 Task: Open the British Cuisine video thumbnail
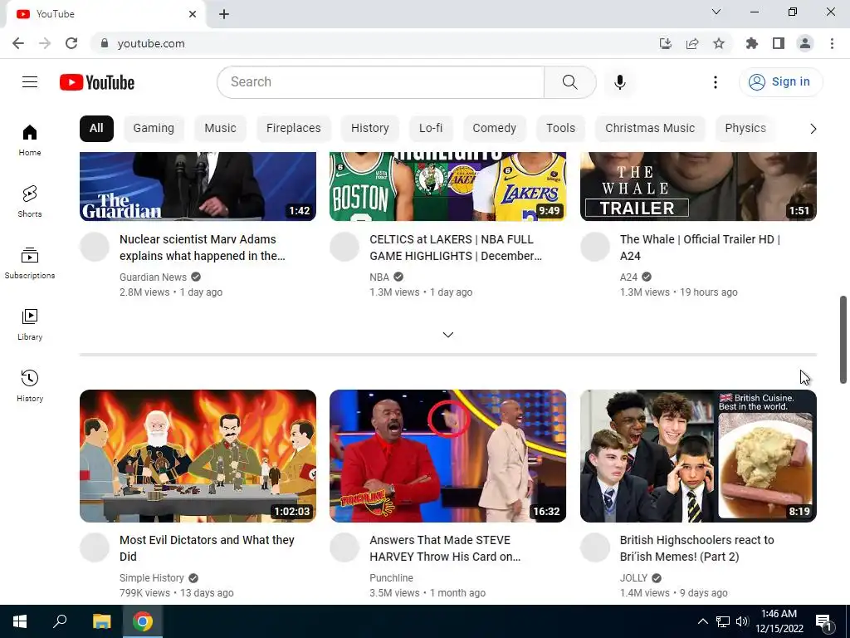[x=698, y=456]
